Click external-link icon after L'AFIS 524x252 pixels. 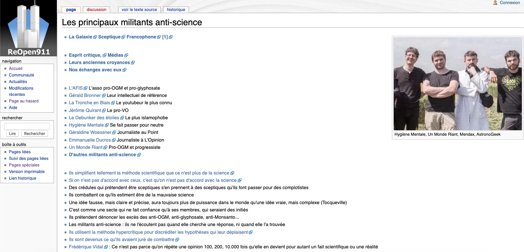coord(85,88)
